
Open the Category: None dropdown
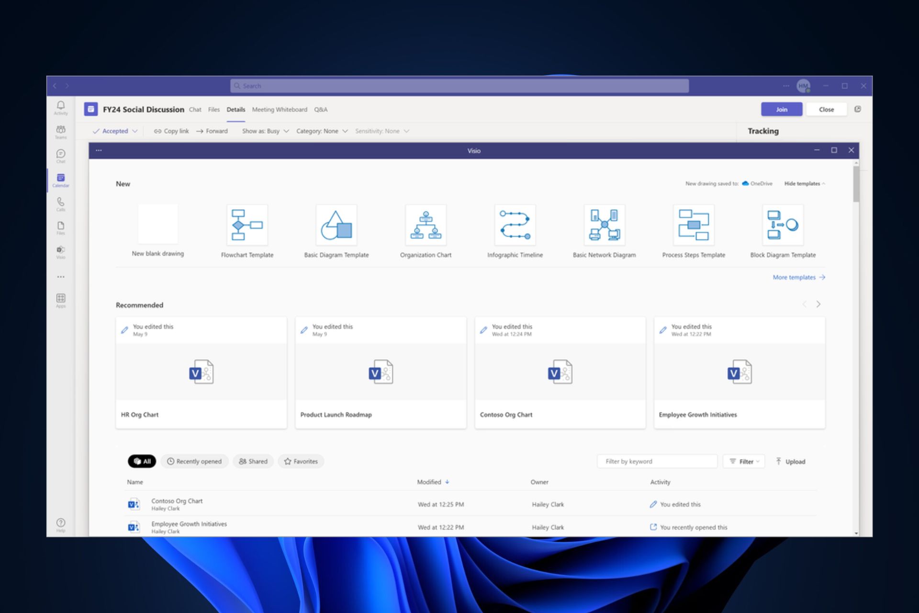point(322,131)
